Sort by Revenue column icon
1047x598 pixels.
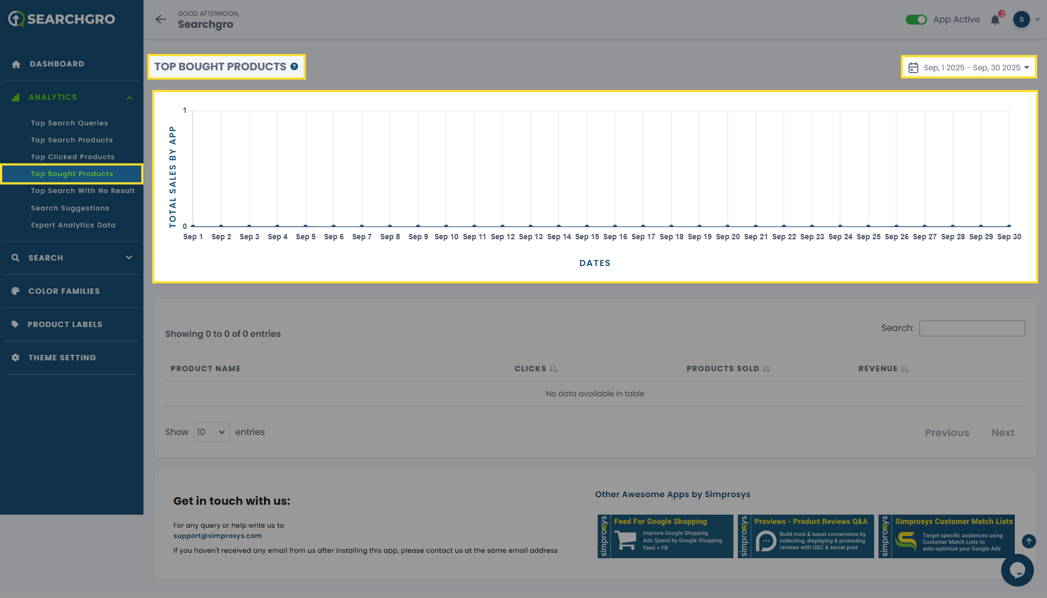pyautogui.click(x=905, y=369)
